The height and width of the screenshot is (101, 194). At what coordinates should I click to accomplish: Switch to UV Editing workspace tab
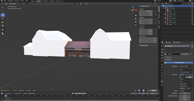pos(45,1)
